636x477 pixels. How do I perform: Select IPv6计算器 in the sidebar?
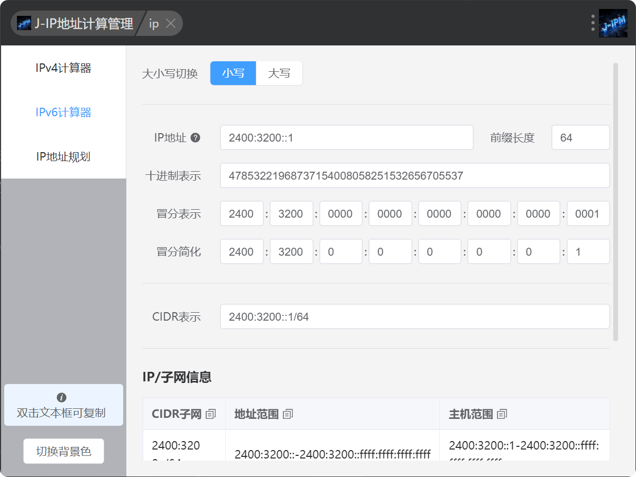(63, 113)
